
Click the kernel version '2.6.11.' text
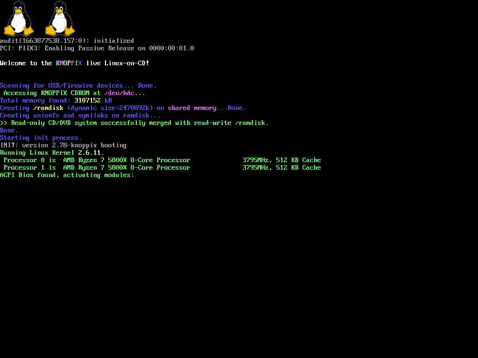pos(91,153)
